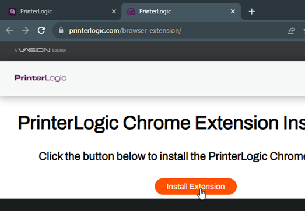Click the printer favicon on the active tab

click(131, 12)
